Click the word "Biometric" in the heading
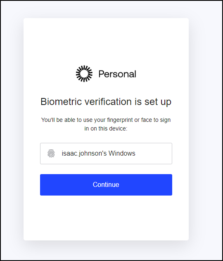This screenshot has width=223, height=261. 61,102
